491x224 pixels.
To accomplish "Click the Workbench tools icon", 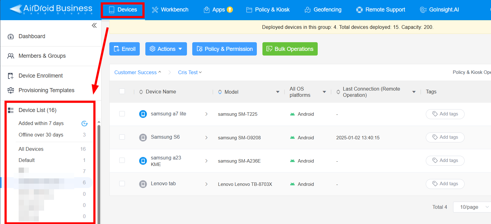I will tap(155, 10).
